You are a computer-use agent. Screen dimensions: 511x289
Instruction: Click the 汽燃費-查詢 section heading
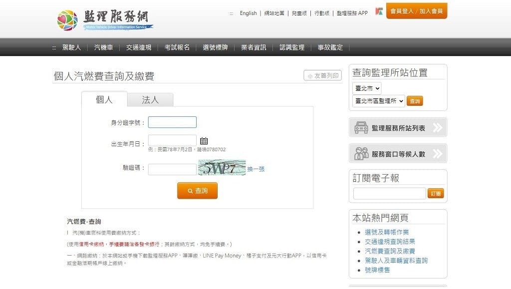(84, 222)
